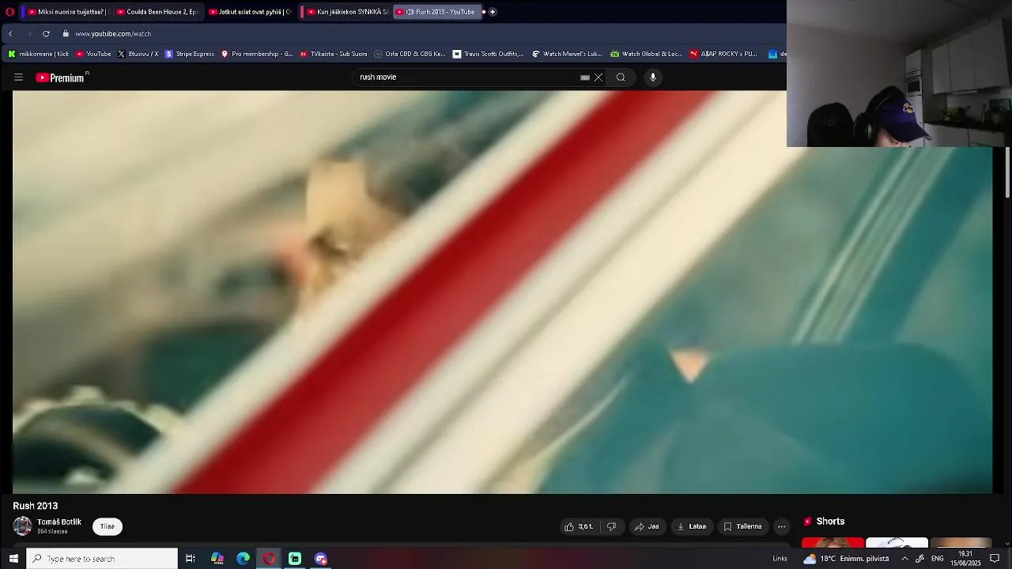The height and width of the screenshot is (569, 1012).
Task: Go back with the browser back arrow
Action: [10, 34]
